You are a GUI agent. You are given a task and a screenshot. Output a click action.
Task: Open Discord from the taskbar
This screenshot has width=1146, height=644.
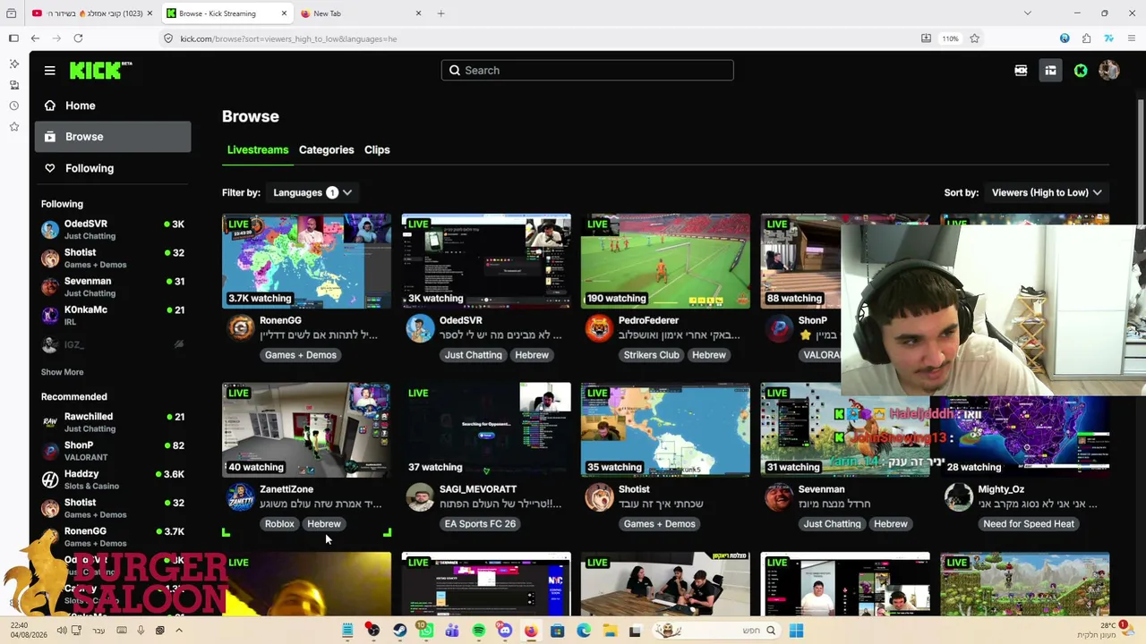click(x=504, y=631)
